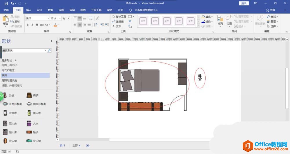
Task: Click the 共享 share button
Action: point(271,10)
